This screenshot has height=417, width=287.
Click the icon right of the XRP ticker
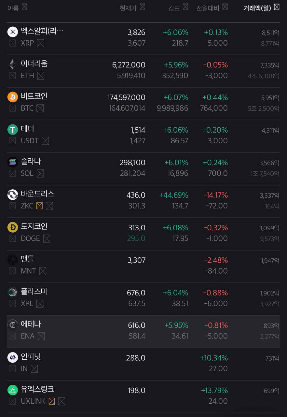point(40,43)
